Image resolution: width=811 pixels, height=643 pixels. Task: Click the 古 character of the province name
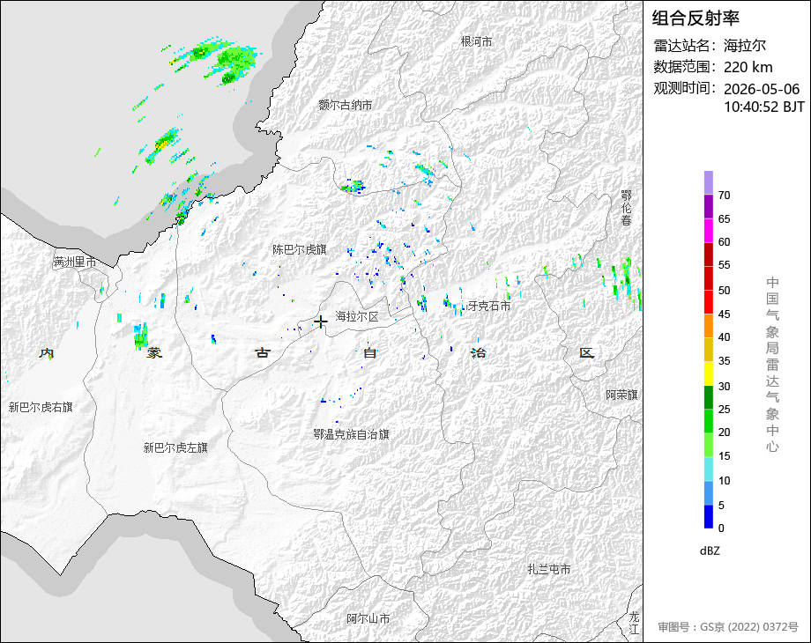tap(262, 353)
